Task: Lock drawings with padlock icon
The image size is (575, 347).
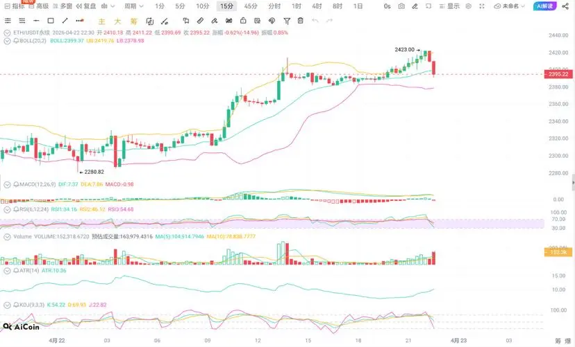Action: click(243, 21)
